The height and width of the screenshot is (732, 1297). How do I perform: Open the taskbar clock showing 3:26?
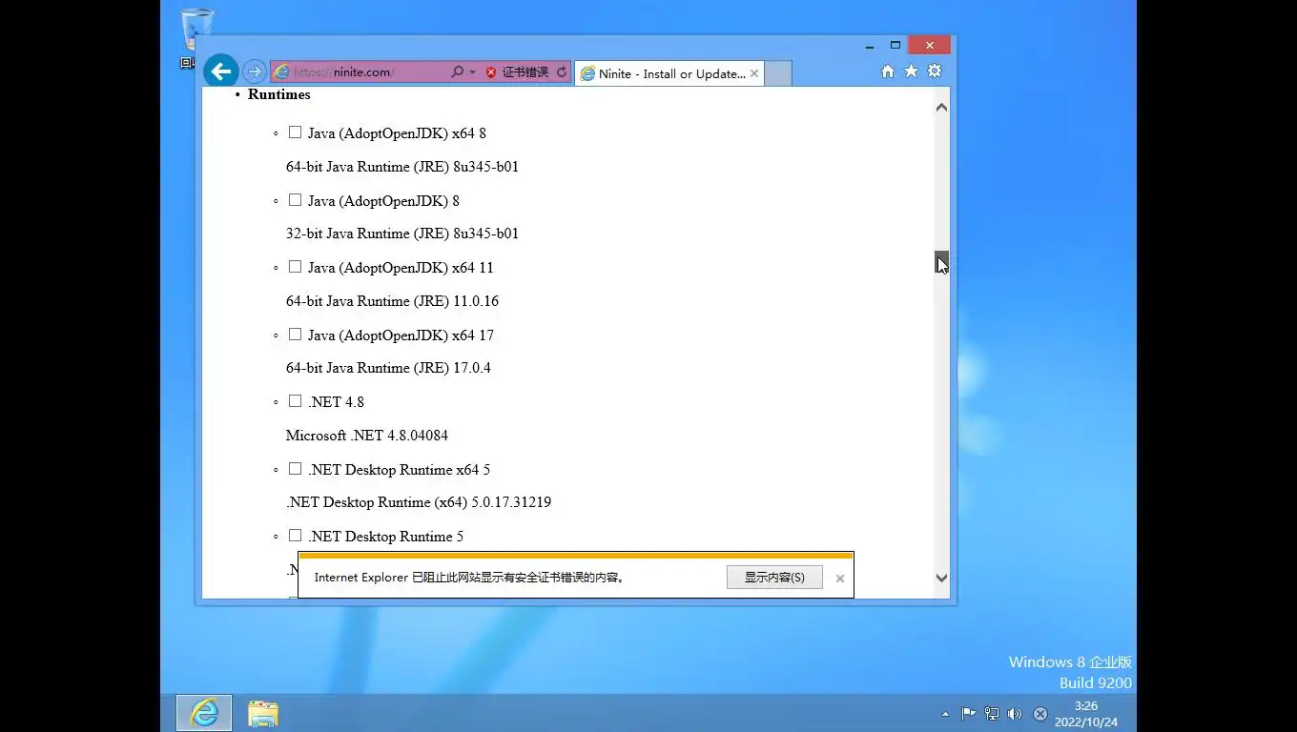[1086, 714]
